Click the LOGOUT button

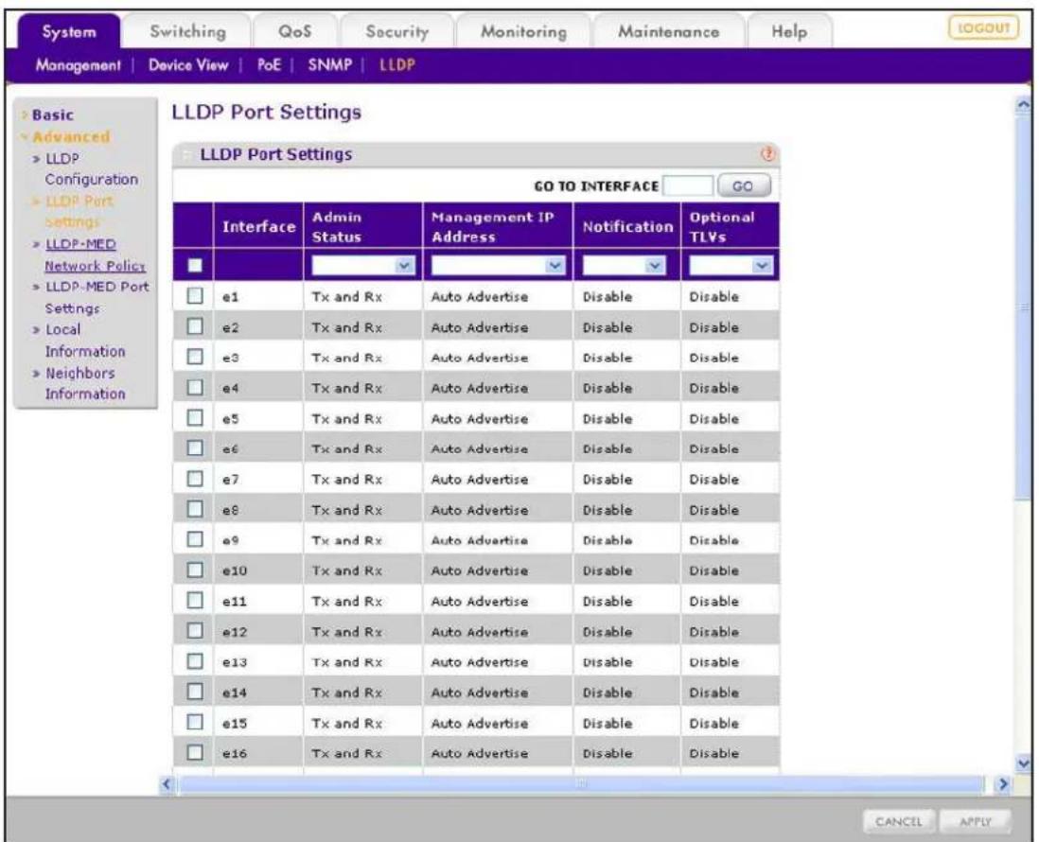(x=983, y=27)
